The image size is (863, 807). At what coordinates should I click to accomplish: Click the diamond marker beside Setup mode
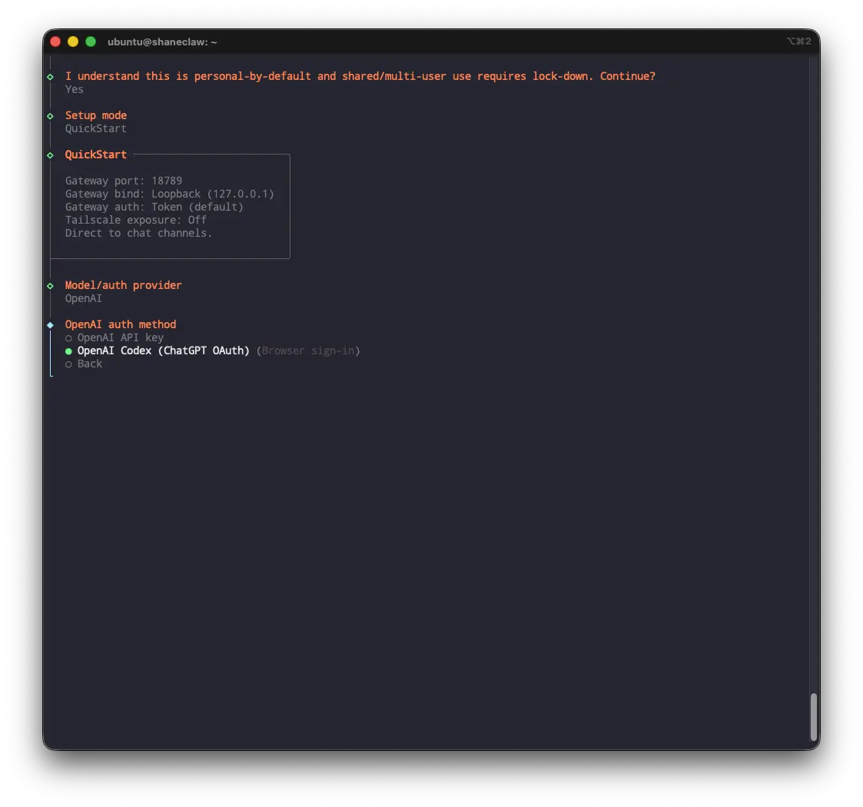click(50, 116)
